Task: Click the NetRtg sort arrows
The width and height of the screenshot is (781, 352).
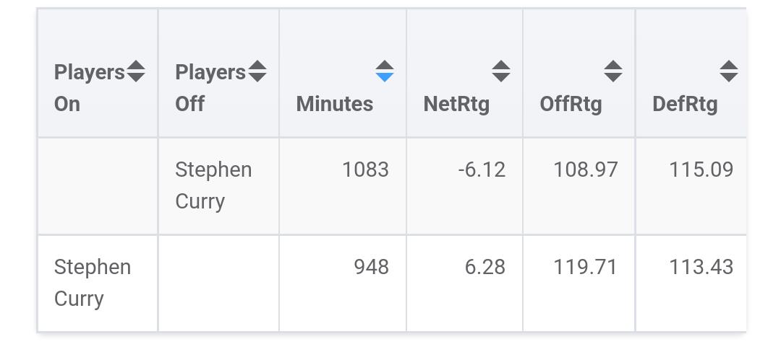Action: pyautogui.click(x=501, y=71)
